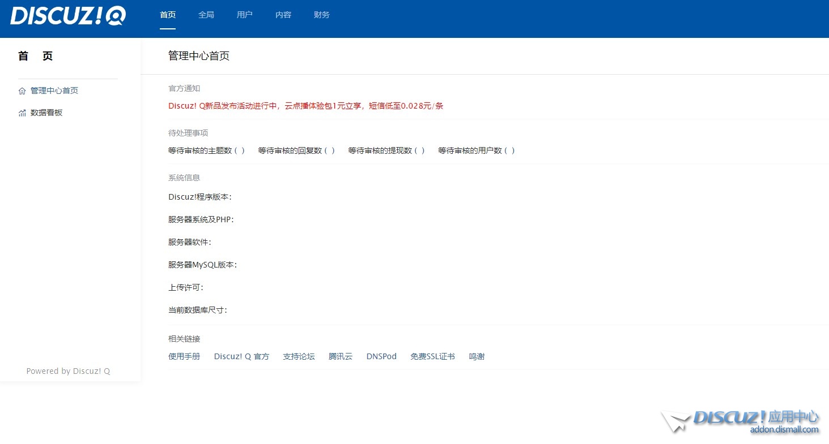Screen dimensions: 829x444
Task: Click the 等待审核的用户数 pending users counter
Action: pyautogui.click(x=476, y=150)
